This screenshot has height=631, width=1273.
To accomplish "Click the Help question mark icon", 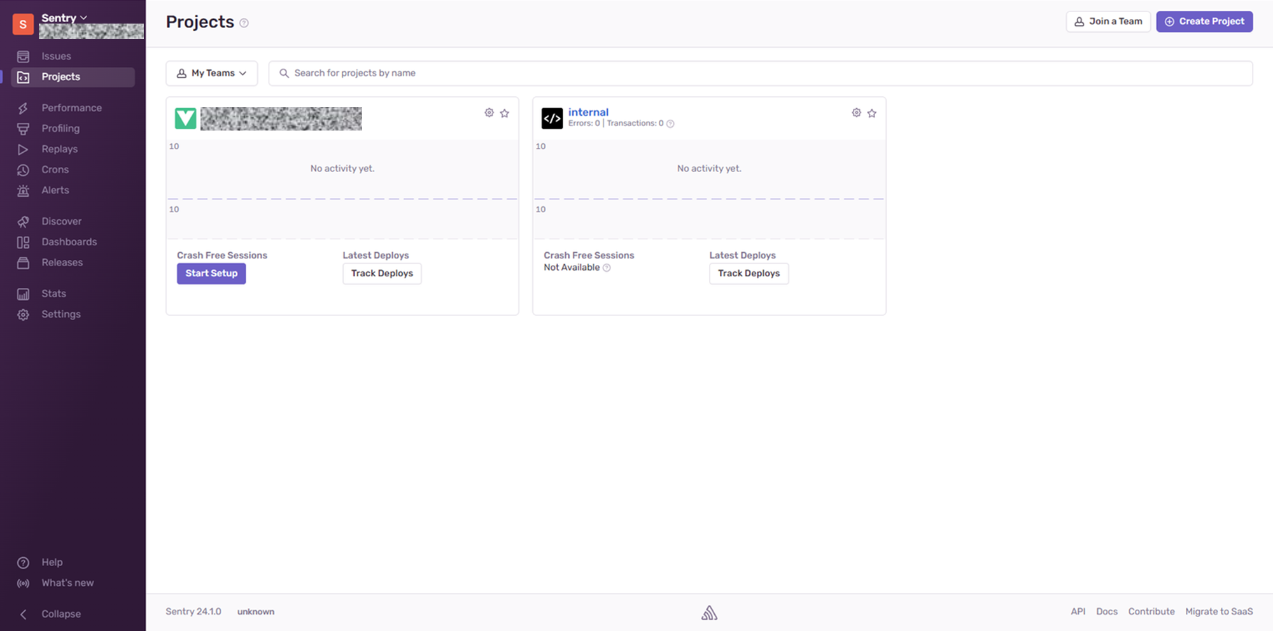I will click(x=23, y=563).
